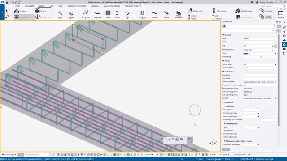287x161 pixels.
Task: Click the Quick Launch search box
Action: (x=273, y=6)
